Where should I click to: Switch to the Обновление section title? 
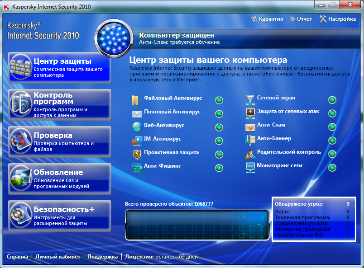pyautogui.click(x=58, y=172)
